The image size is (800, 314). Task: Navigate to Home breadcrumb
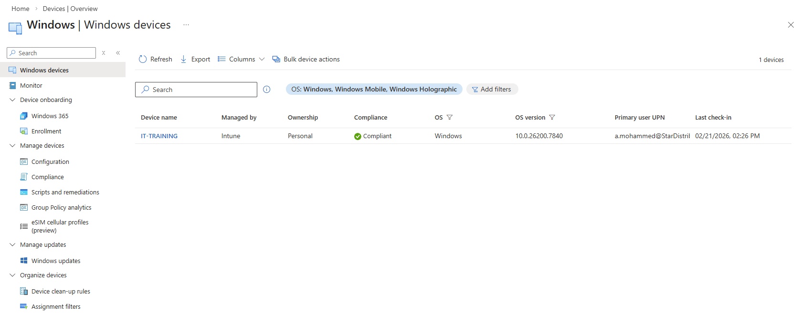click(21, 9)
